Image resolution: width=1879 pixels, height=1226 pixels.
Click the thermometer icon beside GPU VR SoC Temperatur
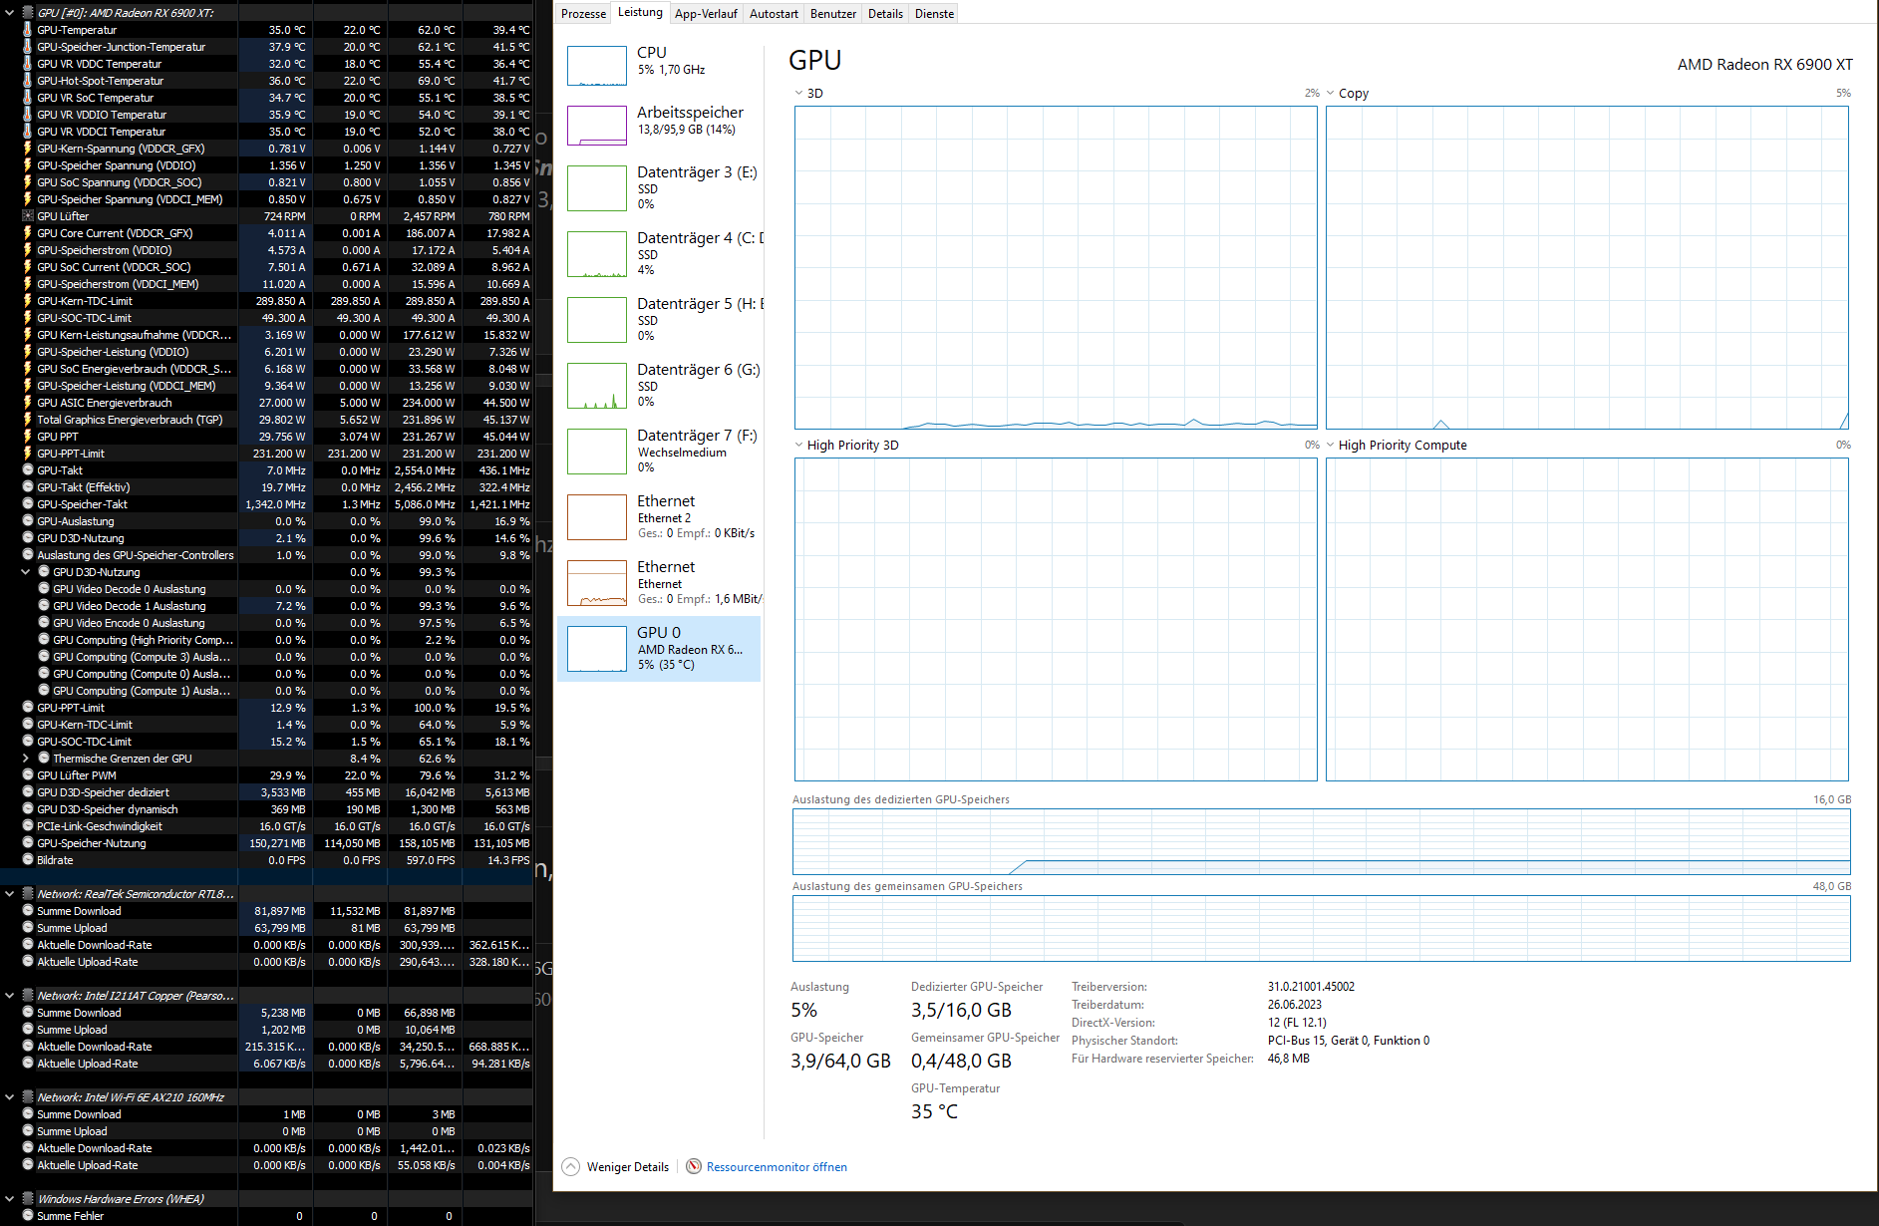28,98
